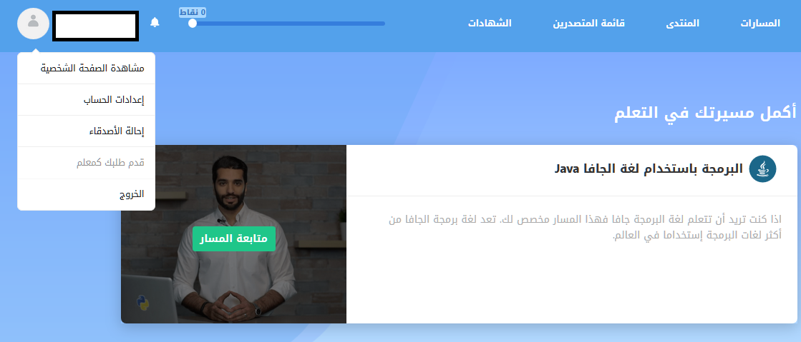The height and width of the screenshot is (342, 801).
Task: Select مشاهدة الصفحة الشخصية menu entry
Action: pyautogui.click(x=87, y=69)
